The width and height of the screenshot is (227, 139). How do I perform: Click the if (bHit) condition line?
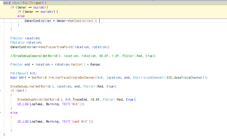[x=18, y=91]
